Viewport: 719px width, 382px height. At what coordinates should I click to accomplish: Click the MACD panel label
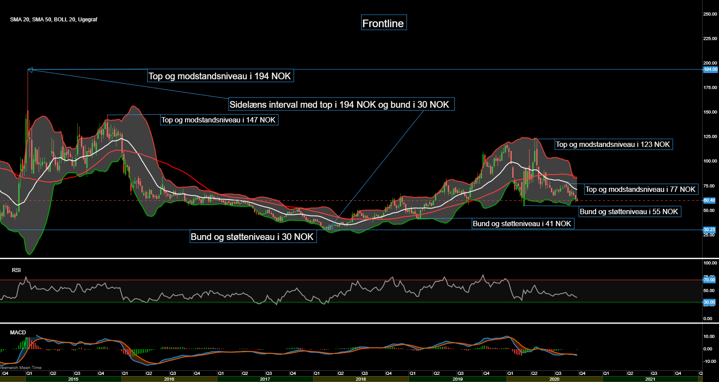point(18,333)
